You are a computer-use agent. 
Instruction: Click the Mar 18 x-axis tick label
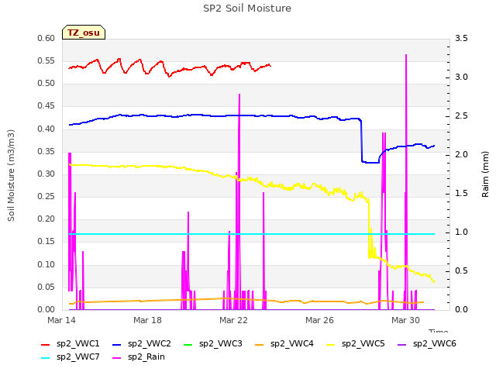click(147, 320)
